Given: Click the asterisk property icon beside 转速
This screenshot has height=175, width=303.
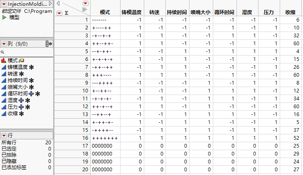Looking at the screenshot, I should [21, 74].
